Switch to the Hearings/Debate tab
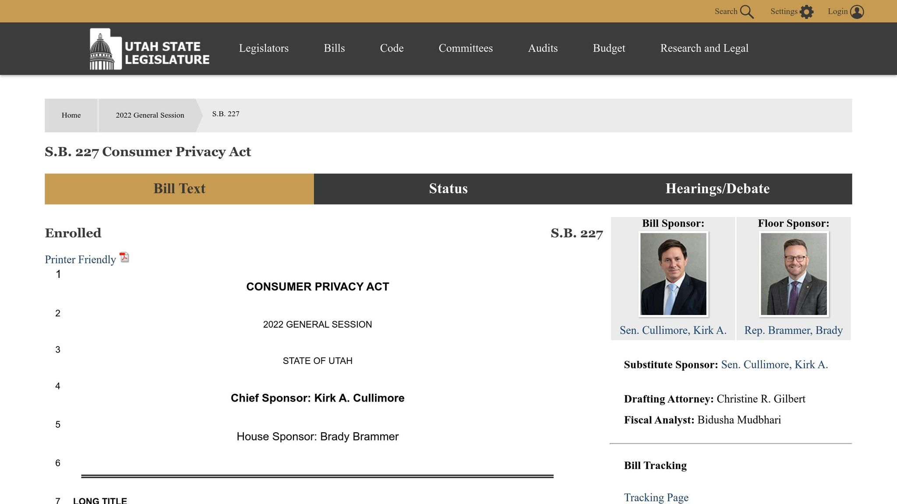 click(x=717, y=189)
